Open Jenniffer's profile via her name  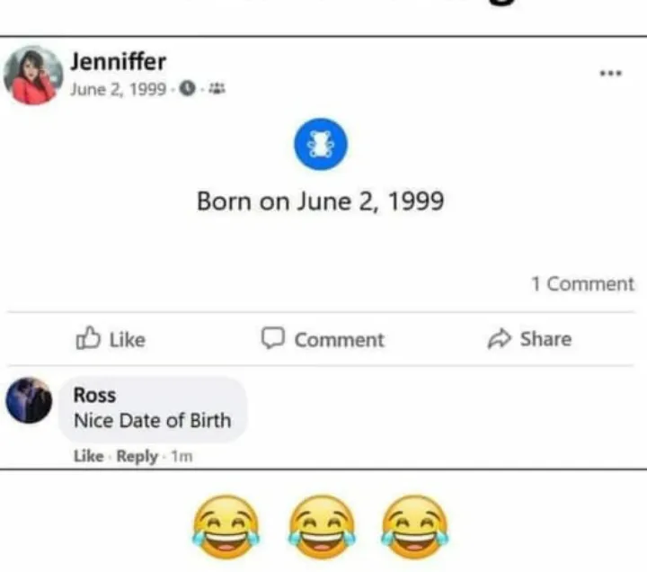tap(118, 62)
